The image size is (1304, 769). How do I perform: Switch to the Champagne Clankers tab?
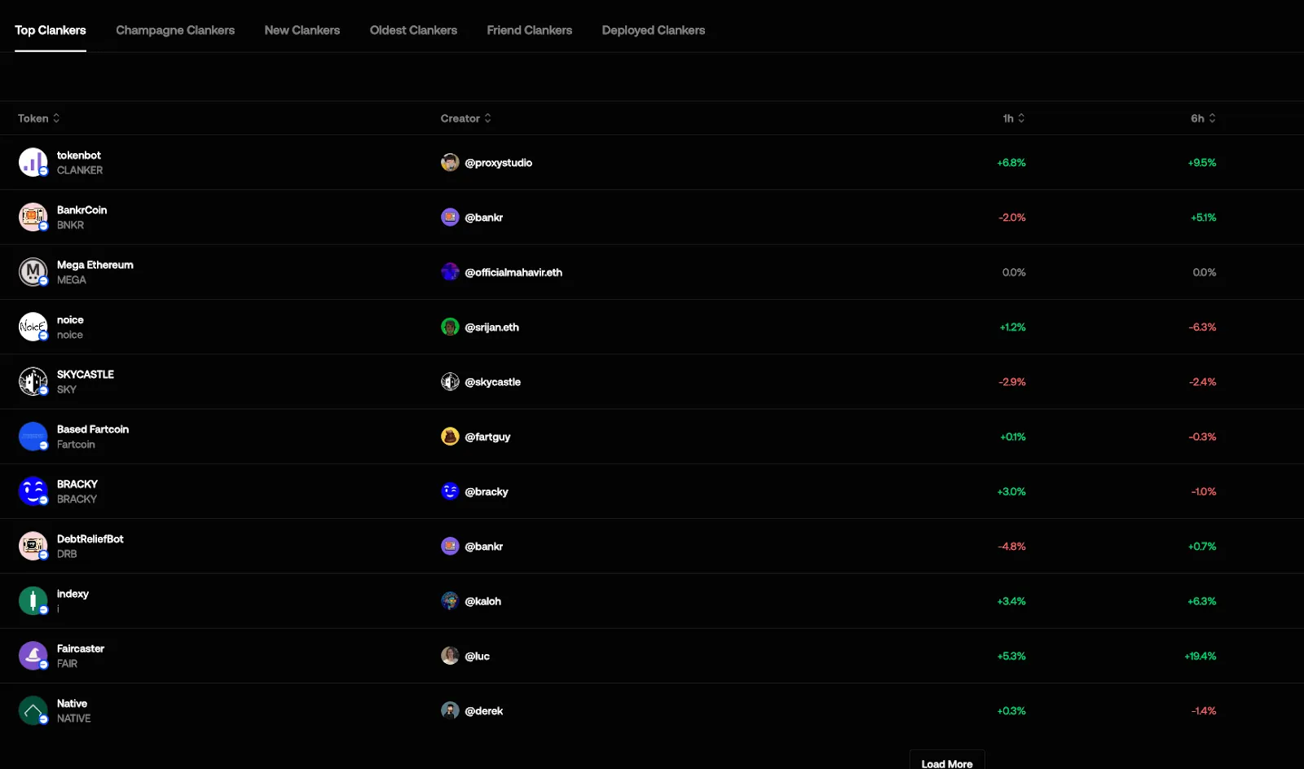175,30
